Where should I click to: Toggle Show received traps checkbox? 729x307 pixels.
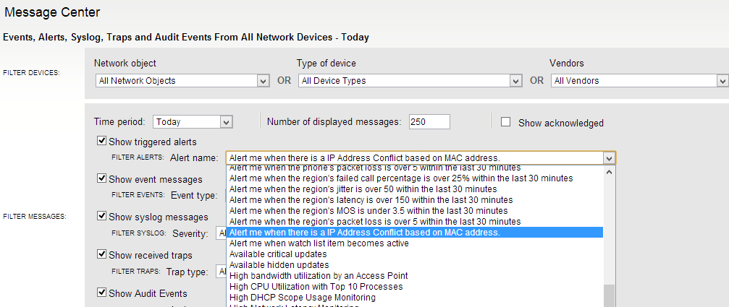click(x=102, y=254)
